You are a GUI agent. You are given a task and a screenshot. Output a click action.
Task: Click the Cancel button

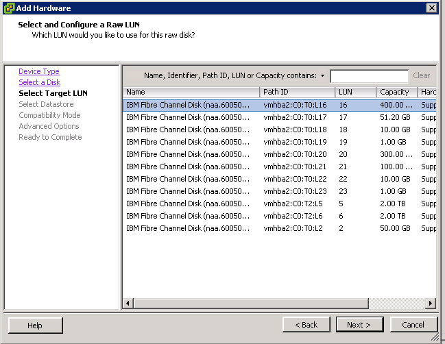click(413, 325)
